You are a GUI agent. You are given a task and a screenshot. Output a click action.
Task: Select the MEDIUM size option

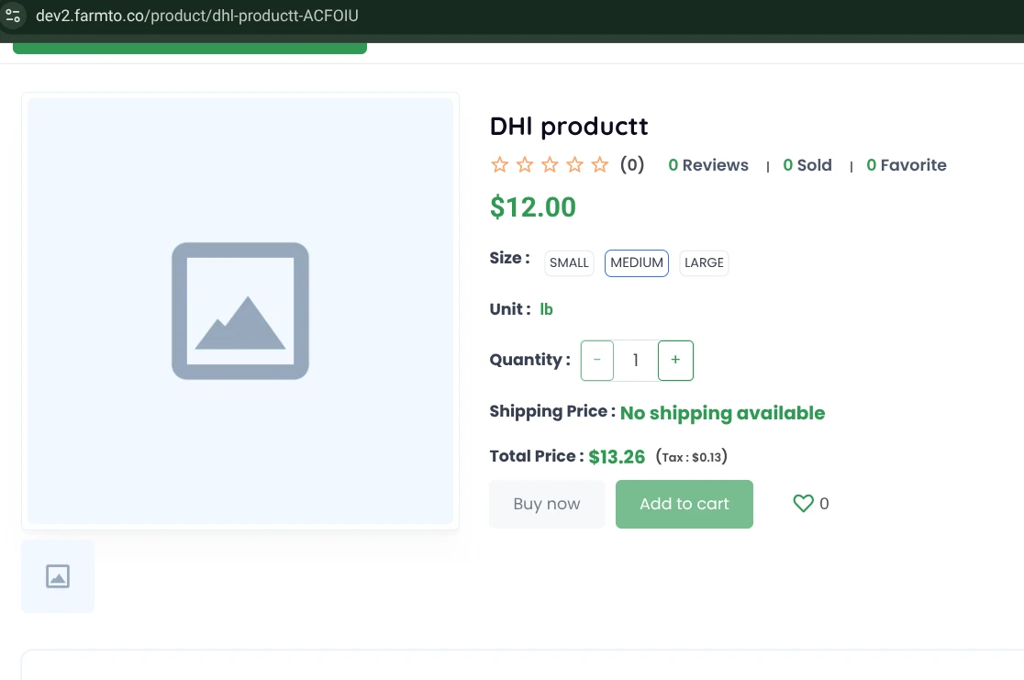(x=637, y=262)
